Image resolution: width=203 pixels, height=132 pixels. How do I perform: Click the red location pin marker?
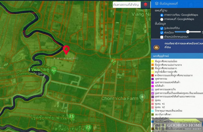pyautogui.click(x=66, y=49)
